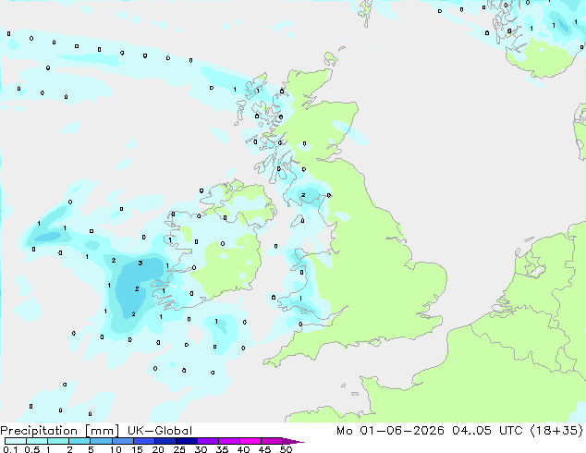
Task: Click the "[mm]" unit label
Action: [103, 431]
